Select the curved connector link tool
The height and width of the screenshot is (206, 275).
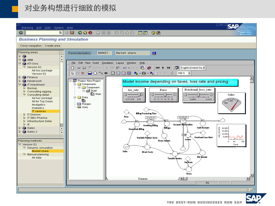click(101, 73)
